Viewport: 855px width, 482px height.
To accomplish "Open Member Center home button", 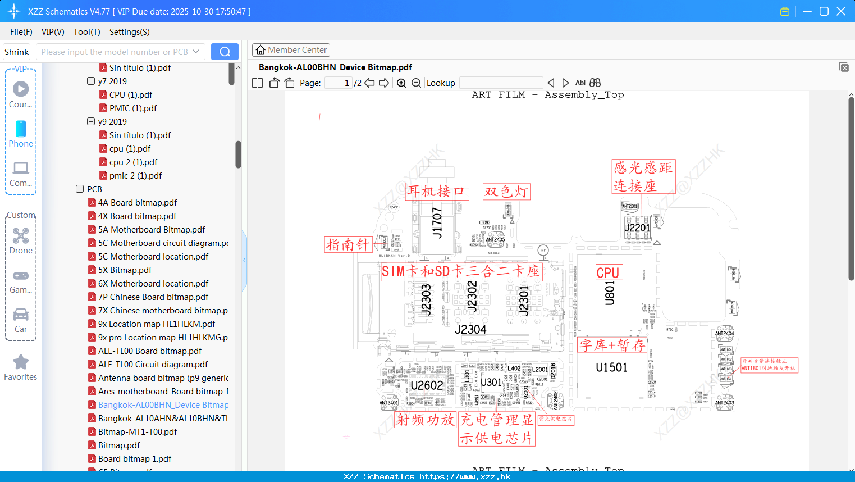I will point(291,50).
